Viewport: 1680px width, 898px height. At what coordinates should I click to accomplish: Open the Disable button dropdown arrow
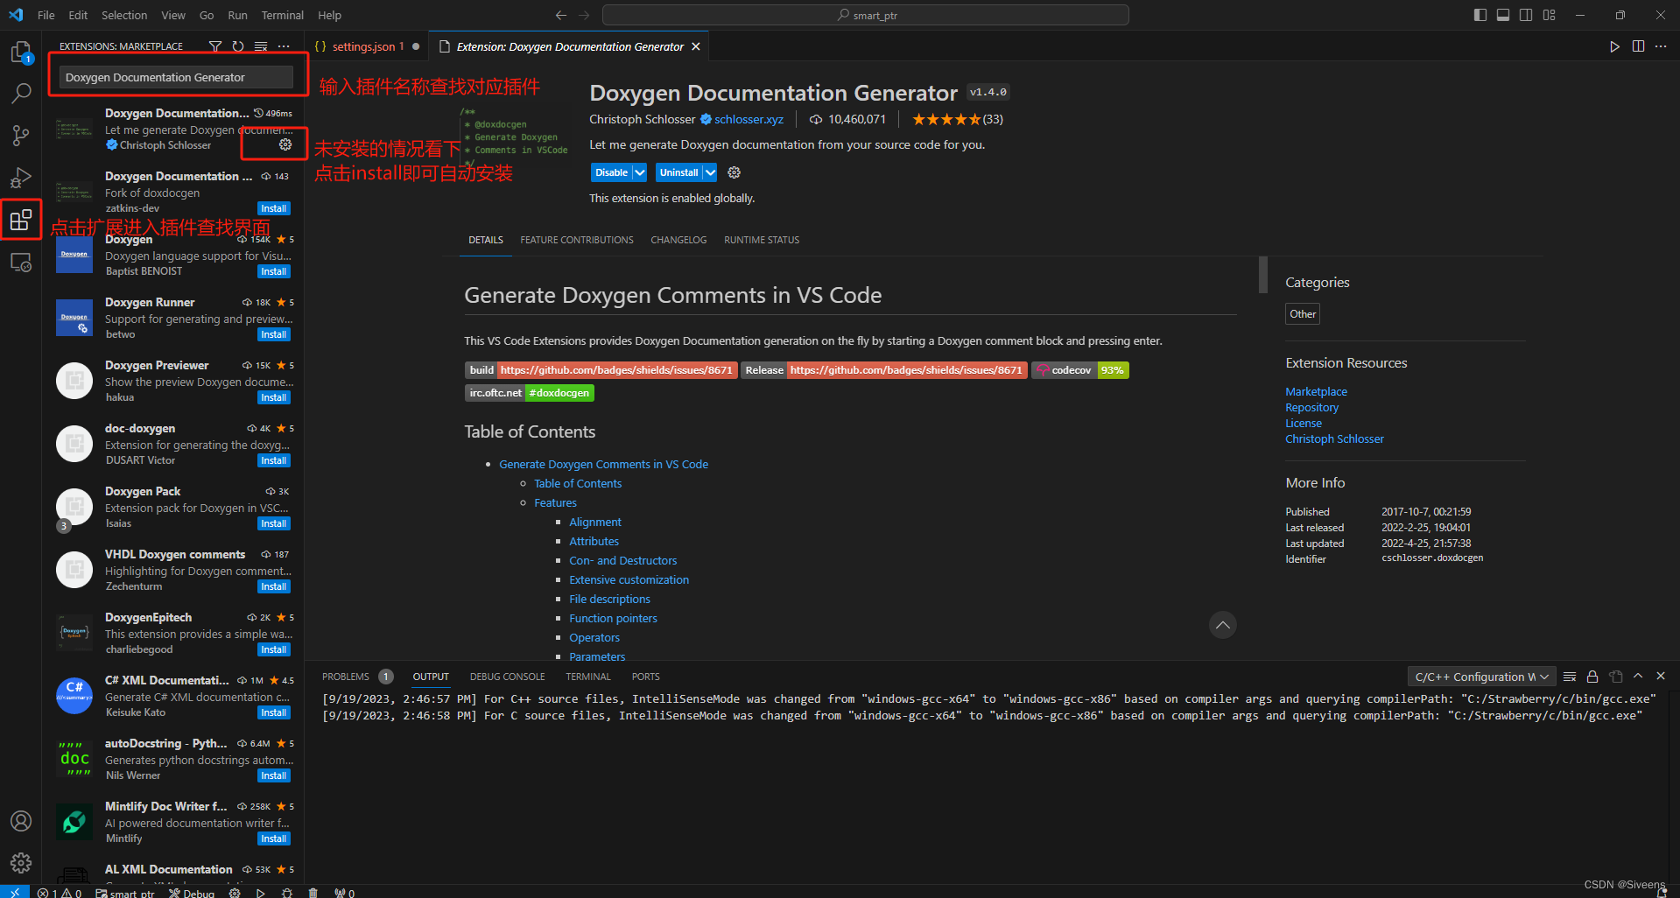[x=640, y=172]
